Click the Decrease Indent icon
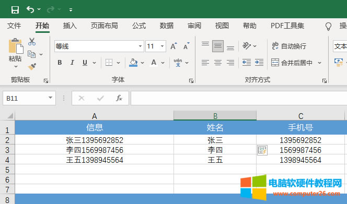347x204 pixels. (x=247, y=63)
